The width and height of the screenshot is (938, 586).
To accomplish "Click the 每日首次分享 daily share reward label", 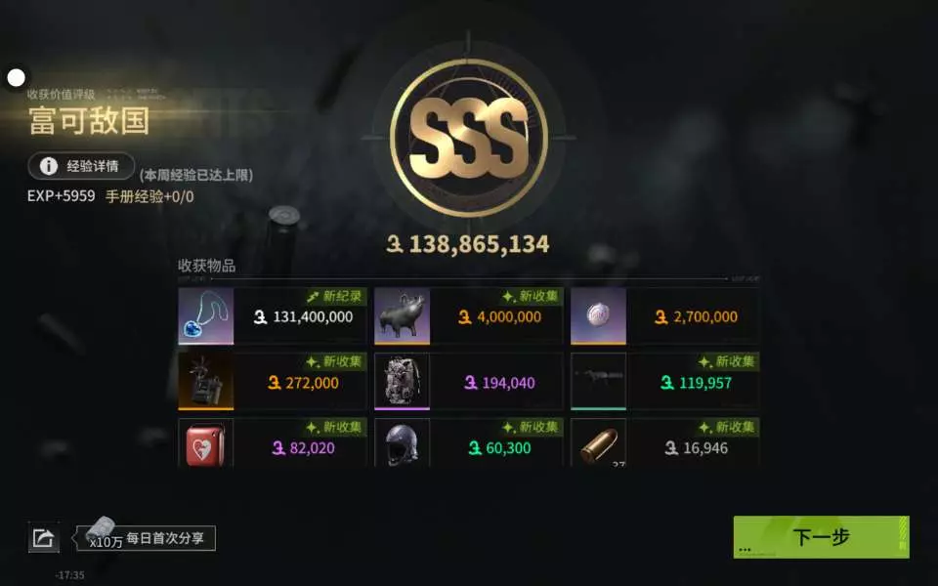I will (x=165, y=538).
